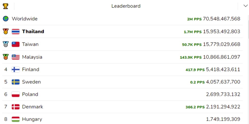Click the Hungary flag icon
Screen dimensions: 249x124
[15, 119]
